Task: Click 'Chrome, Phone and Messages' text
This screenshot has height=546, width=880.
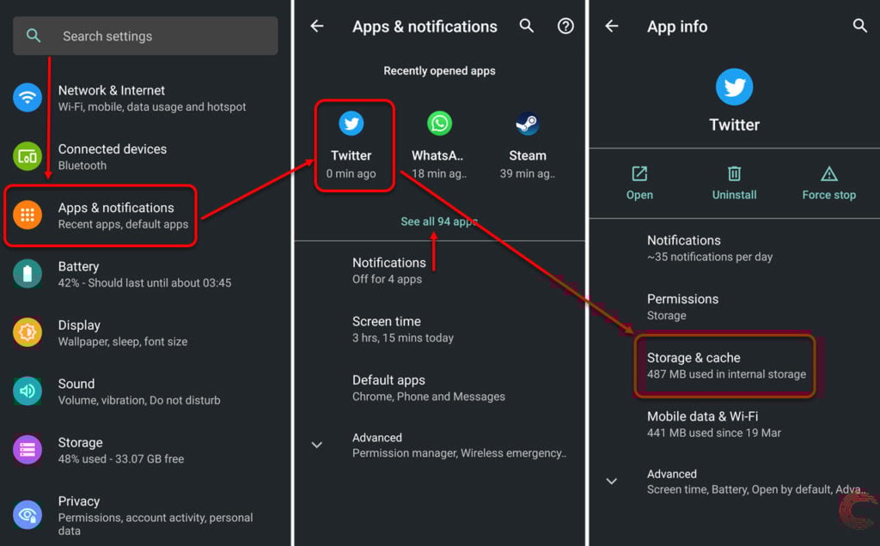Action: [429, 397]
